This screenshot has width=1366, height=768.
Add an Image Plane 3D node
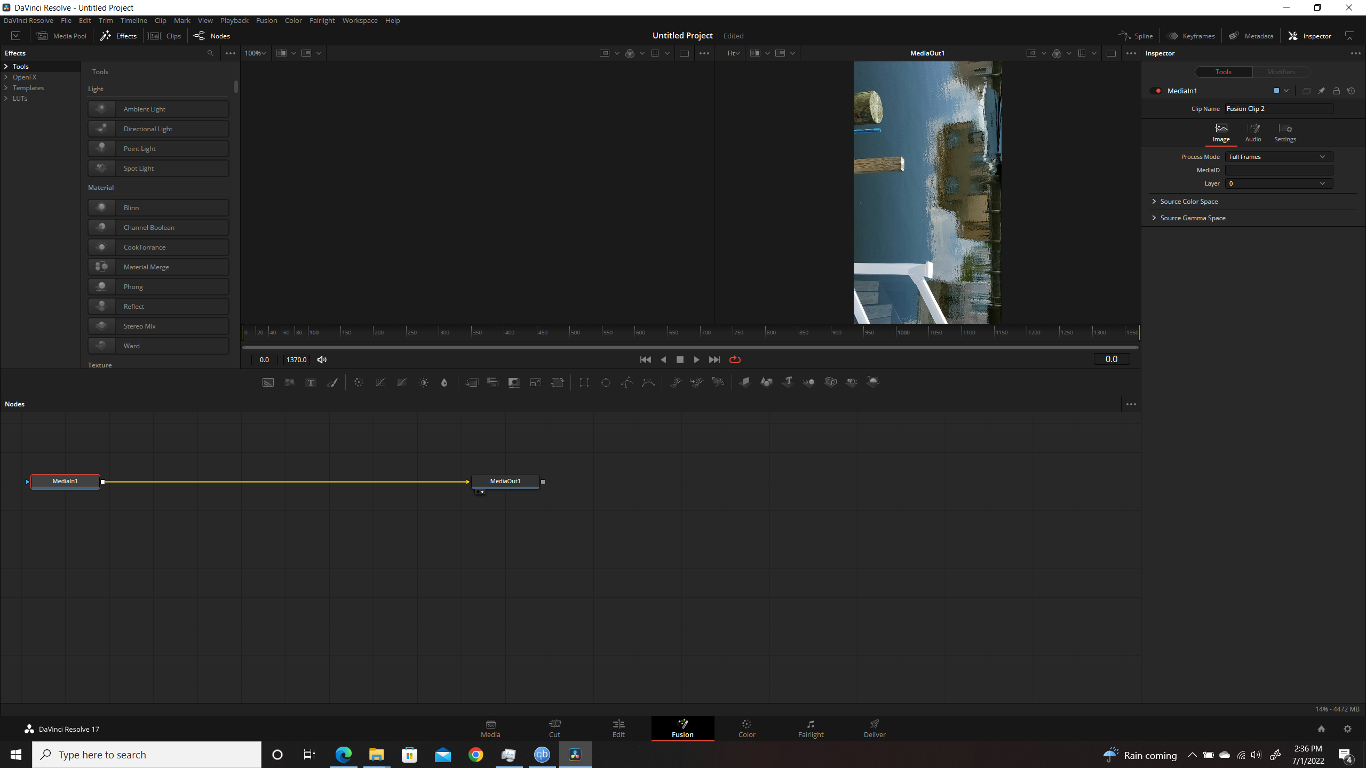745,382
